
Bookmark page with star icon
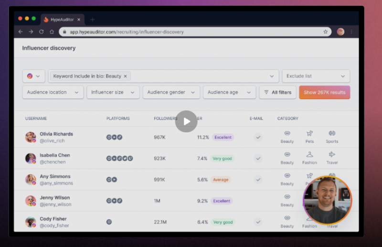(x=326, y=32)
